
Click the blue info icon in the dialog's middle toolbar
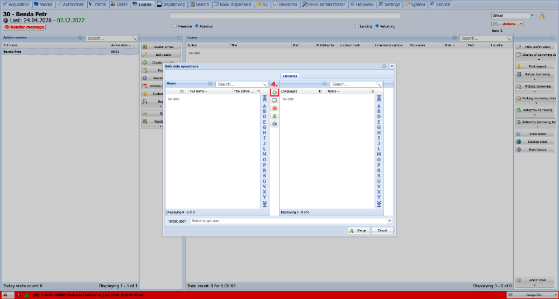[x=274, y=124]
